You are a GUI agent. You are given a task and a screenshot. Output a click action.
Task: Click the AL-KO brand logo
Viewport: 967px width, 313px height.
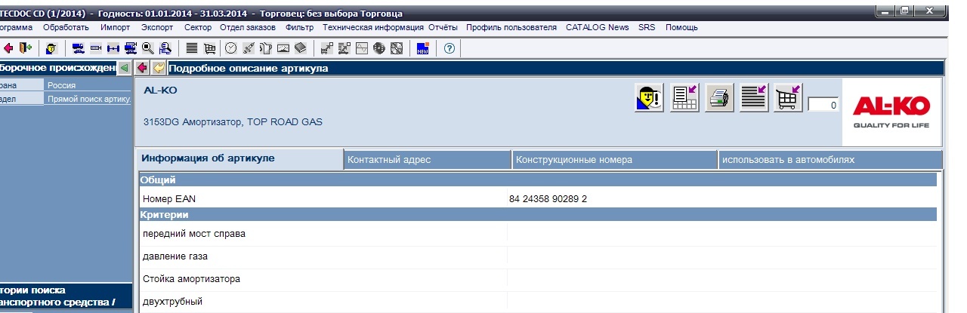click(891, 112)
